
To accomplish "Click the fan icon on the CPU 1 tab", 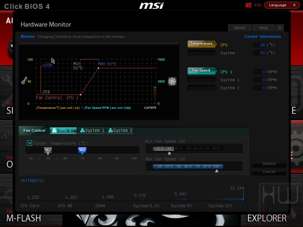I will click(54, 130).
